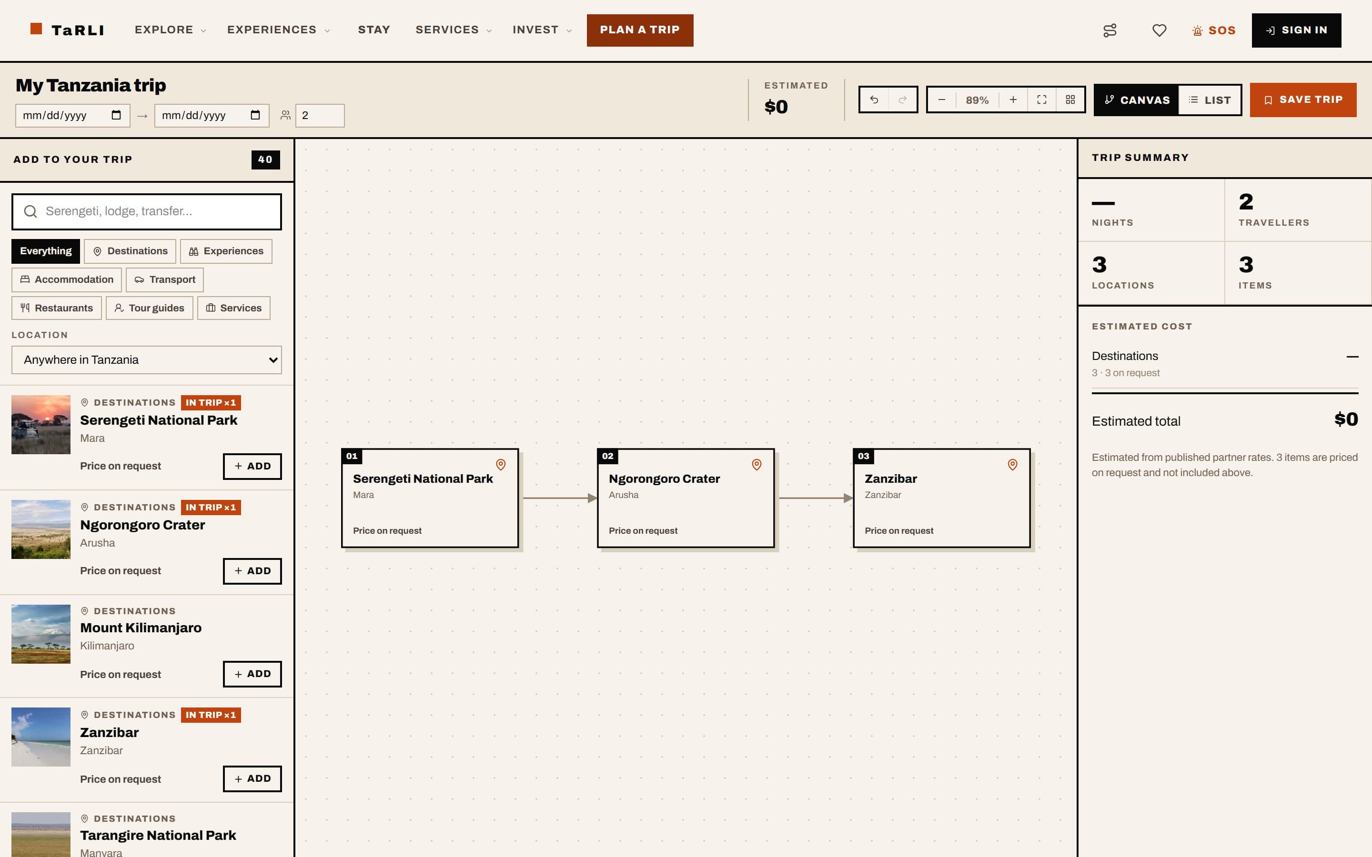Click the auto-arrange grid icon
1372x857 pixels.
click(x=1070, y=100)
